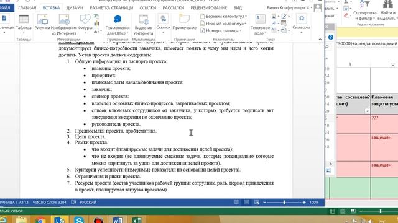Open Изображения из Интернета online pictures

[63, 25]
